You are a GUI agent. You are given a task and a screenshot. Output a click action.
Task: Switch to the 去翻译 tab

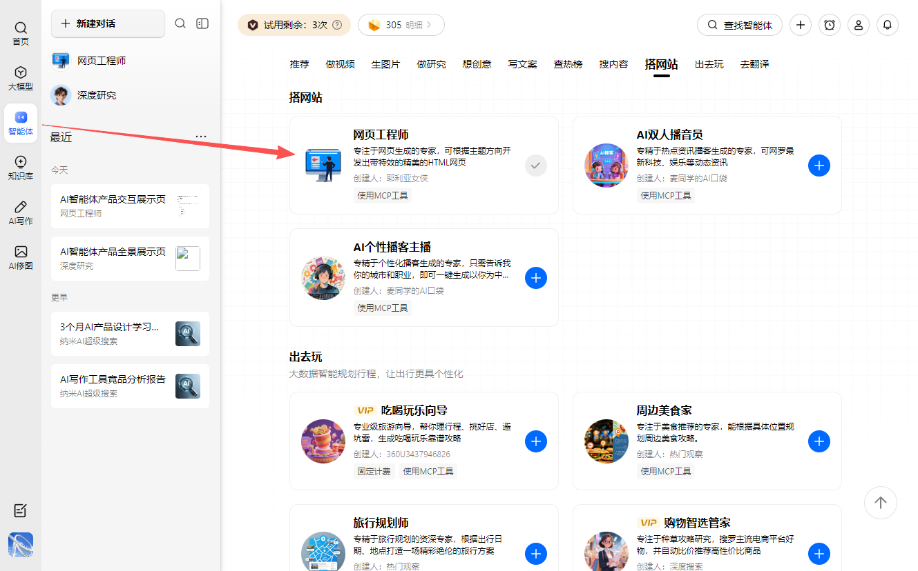[754, 64]
